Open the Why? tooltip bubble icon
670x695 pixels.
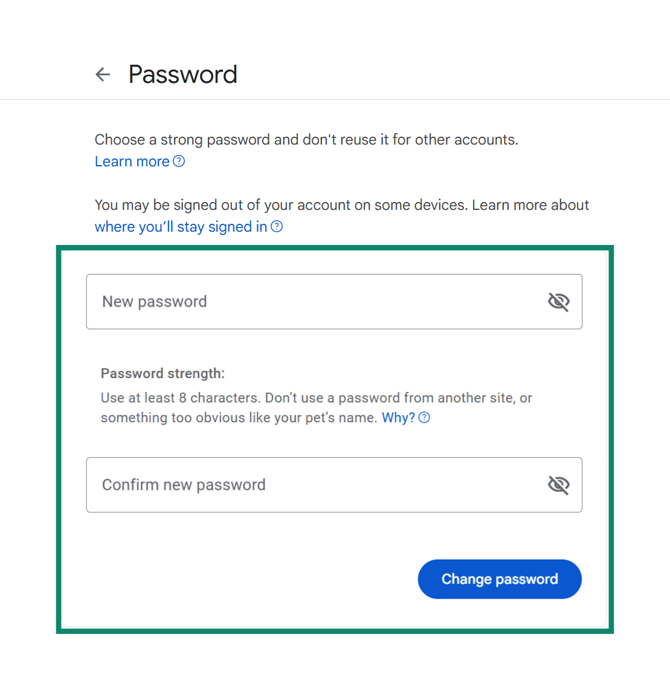coord(424,417)
